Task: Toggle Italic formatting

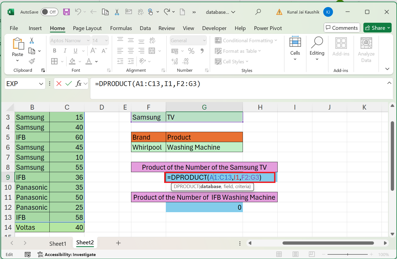Action: pyautogui.click(x=65, y=51)
